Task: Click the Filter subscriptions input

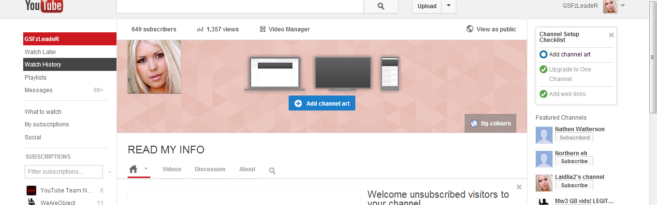Action: pyautogui.click(x=64, y=172)
